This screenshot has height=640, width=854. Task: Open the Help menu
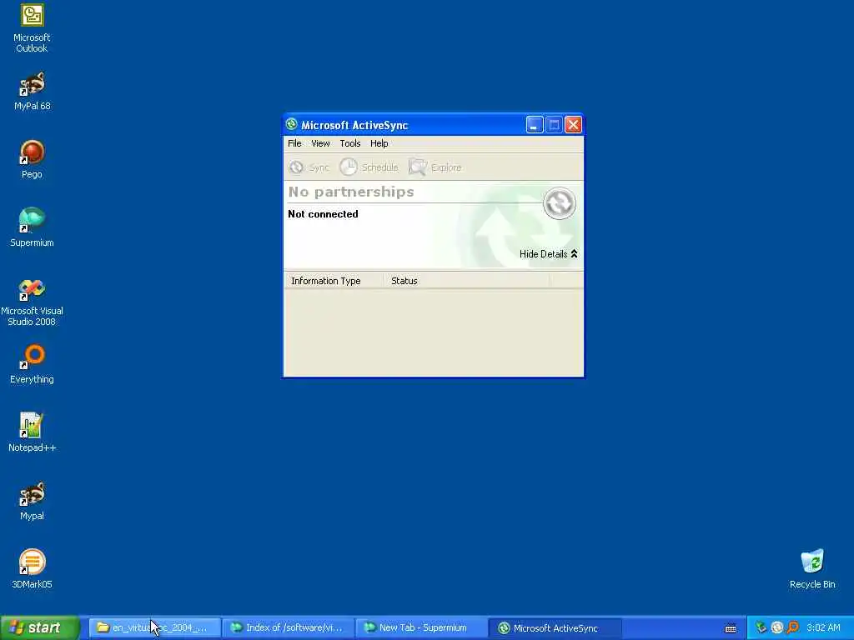coord(379,143)
